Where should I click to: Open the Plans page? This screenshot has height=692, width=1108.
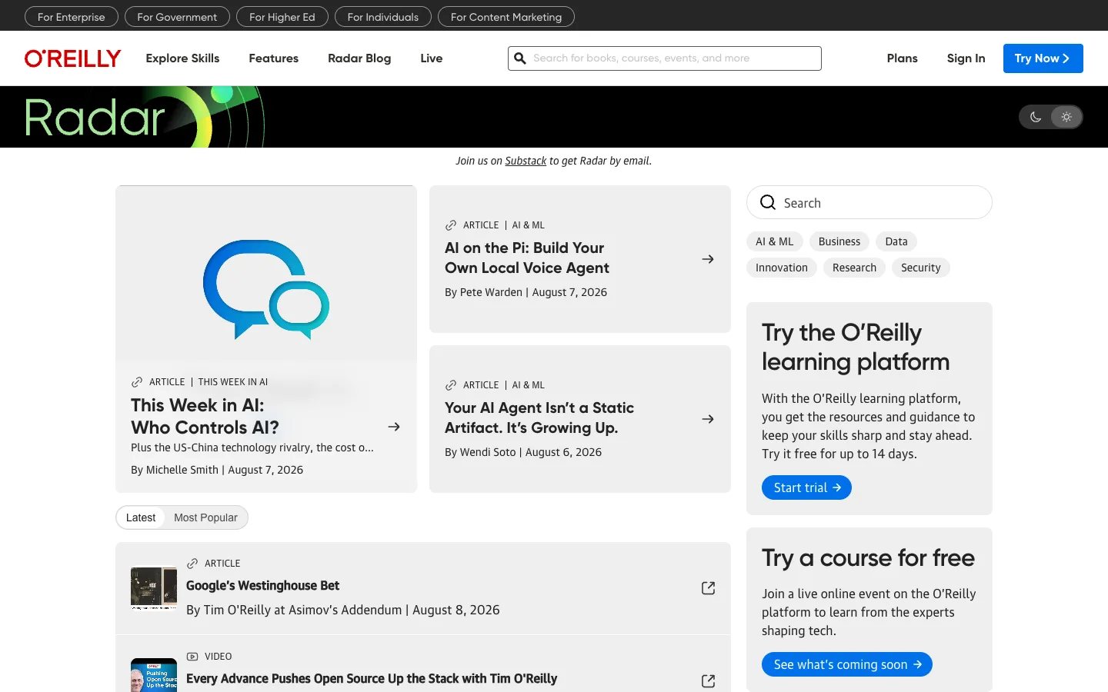[x=902, y=58]
